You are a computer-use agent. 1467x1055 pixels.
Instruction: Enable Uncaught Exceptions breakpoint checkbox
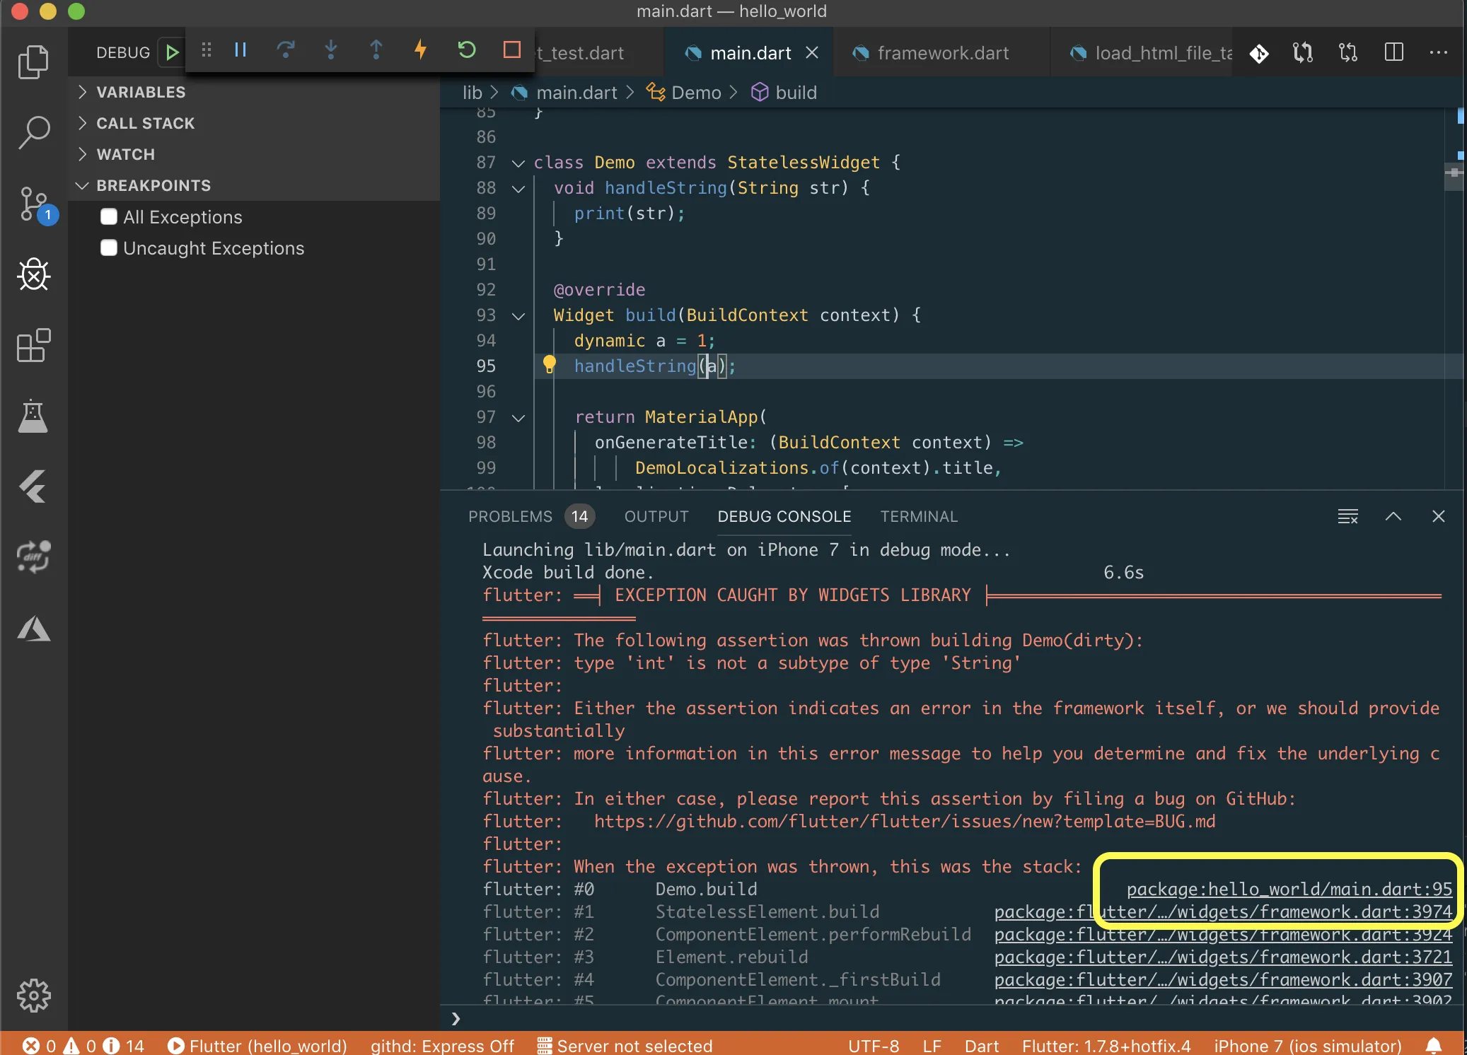click(109, 248)
